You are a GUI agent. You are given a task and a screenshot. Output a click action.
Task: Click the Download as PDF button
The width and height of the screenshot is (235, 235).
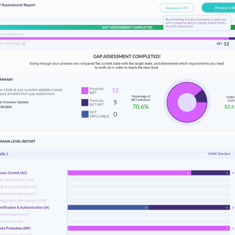click(x=177, y=8)
